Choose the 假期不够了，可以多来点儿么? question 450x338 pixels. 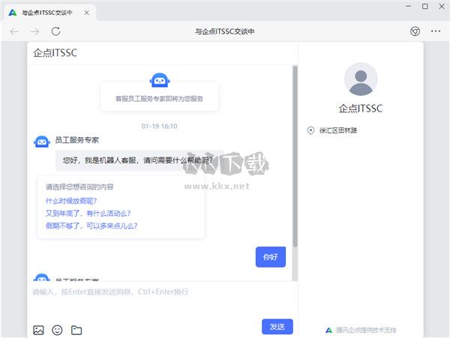pos(91,225)
